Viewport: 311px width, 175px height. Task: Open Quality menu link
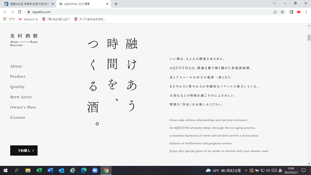17,87
